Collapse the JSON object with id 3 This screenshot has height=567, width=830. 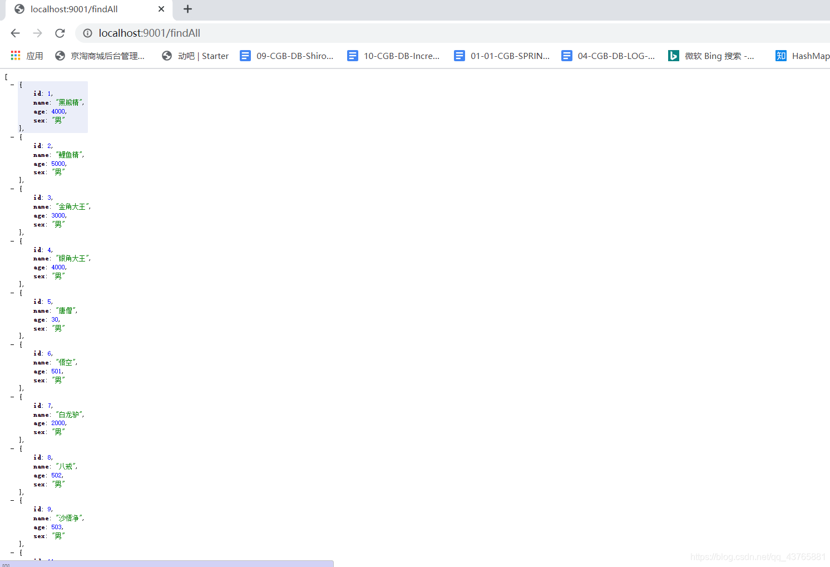12,189
